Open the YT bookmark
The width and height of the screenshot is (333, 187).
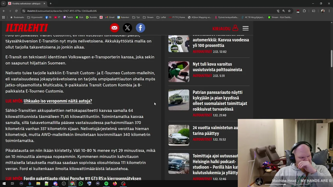click(57, 17)
